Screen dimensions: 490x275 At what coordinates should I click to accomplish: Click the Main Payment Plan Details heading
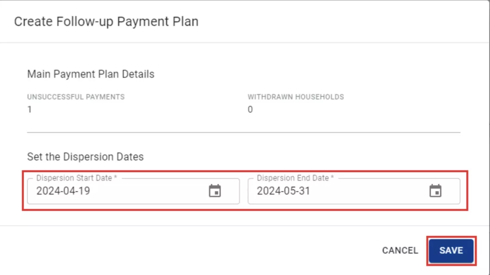91,74
